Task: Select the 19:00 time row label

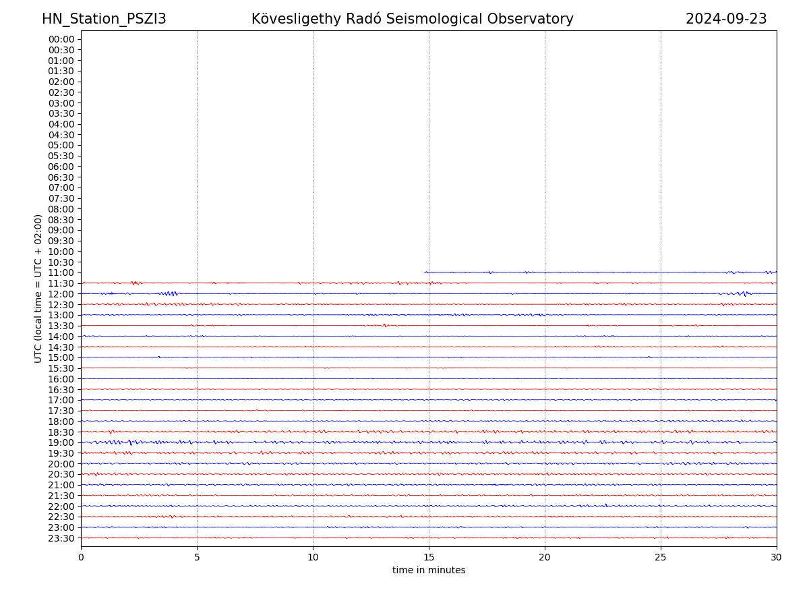Action: pos(61,442)
